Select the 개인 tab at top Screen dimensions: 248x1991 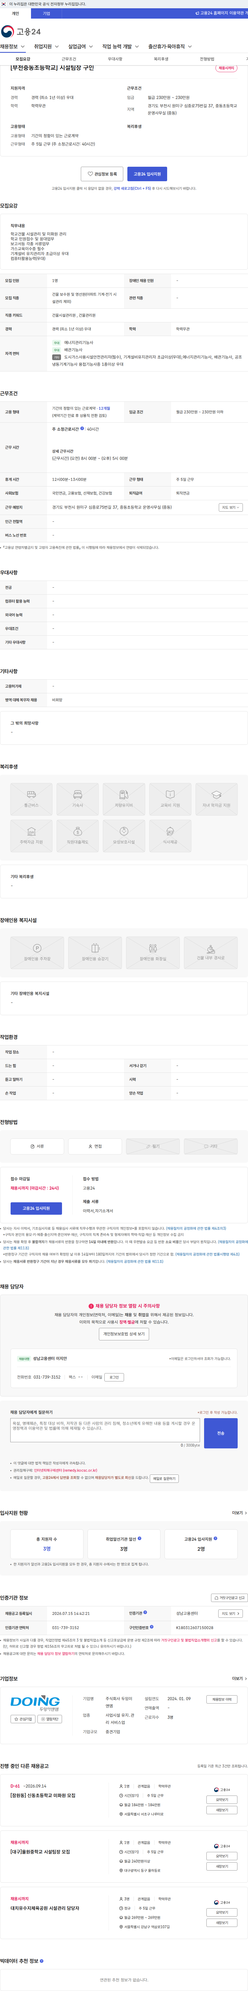[16, 13]
